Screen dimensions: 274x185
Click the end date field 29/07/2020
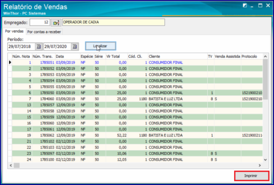pyautogui.click(x=58, y=47)
